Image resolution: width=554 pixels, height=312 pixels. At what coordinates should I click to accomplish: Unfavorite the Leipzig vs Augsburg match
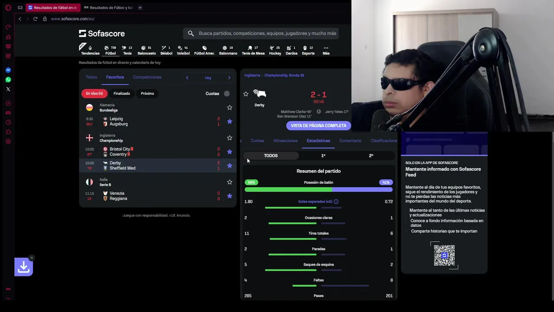coord(230,121)
